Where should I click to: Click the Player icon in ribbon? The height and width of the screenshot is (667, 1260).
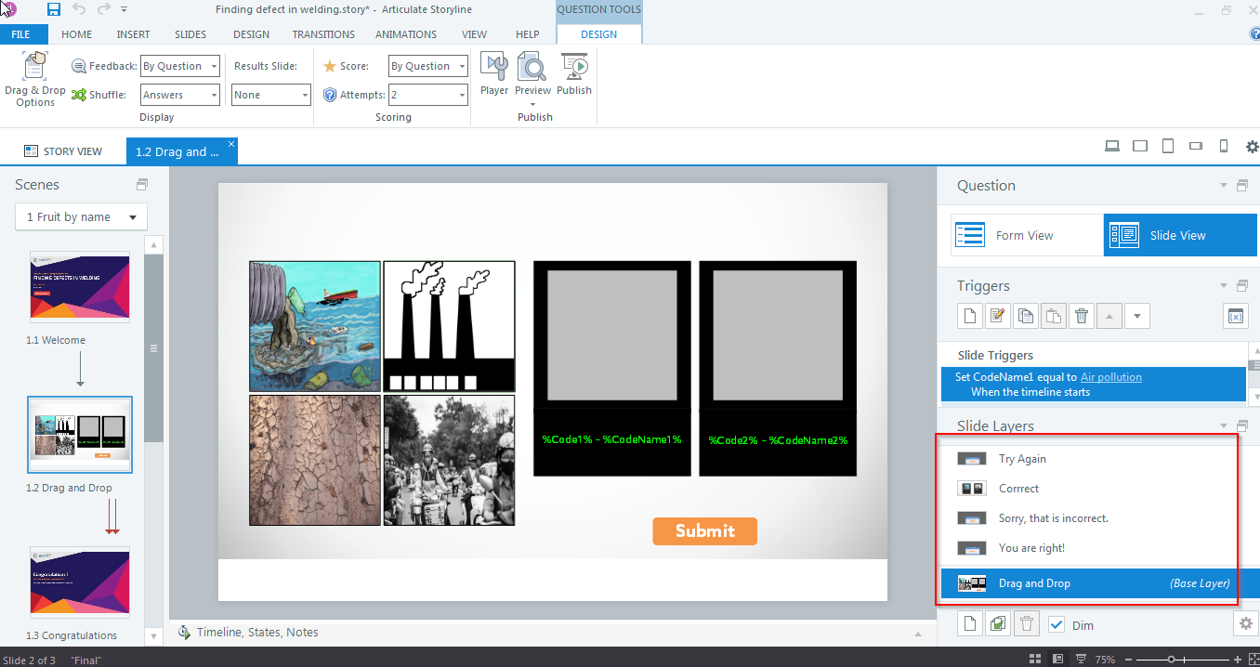494,74
